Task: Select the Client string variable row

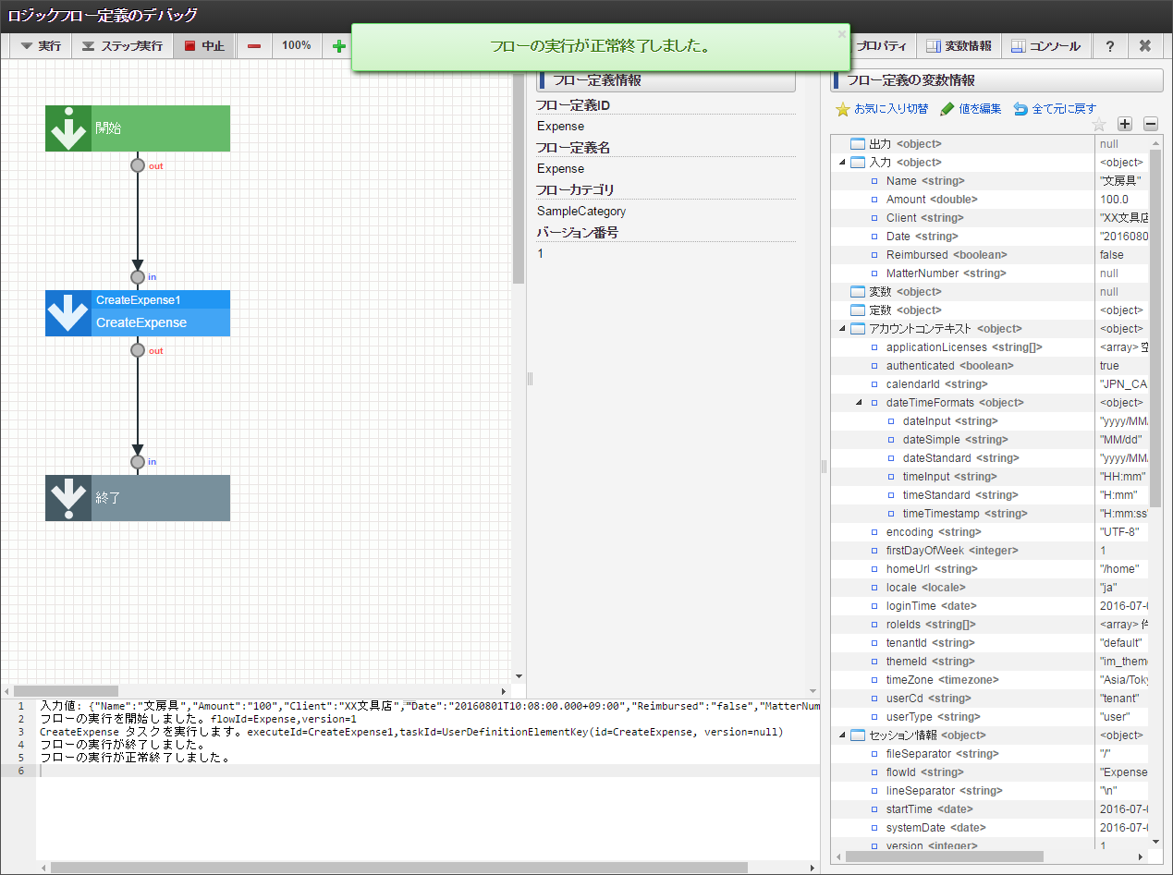Action: tap(990, 218)
